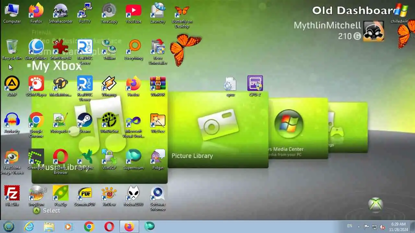
Task: Launch Internet Explorer from the taskbar
Action: click(29, 227)
